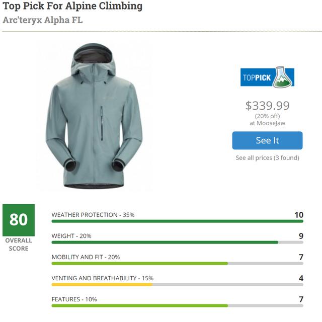Click the Overall Score label
The height and width of the screenshot is (322, 322).
coord(19,244)
